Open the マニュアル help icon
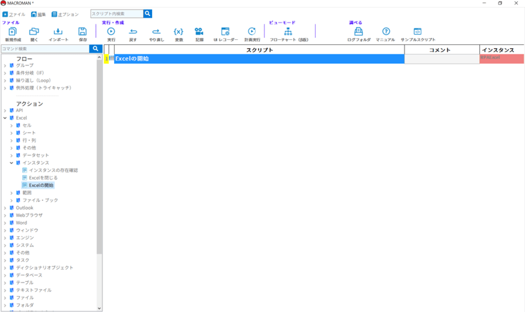Viewport: 525px width, 312px height. (x=386, y=32)
